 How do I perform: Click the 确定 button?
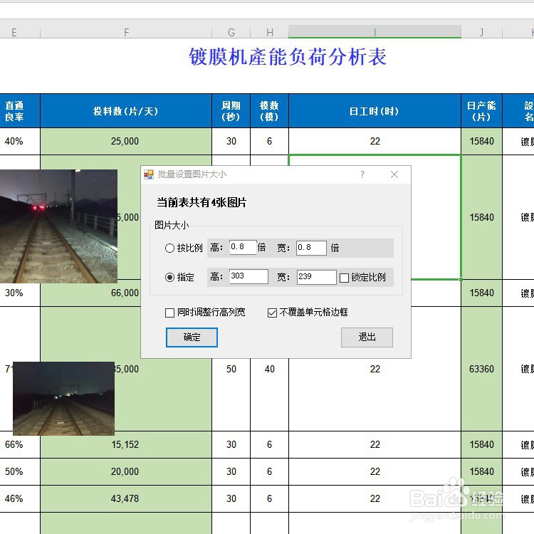(x=192, y=337)
